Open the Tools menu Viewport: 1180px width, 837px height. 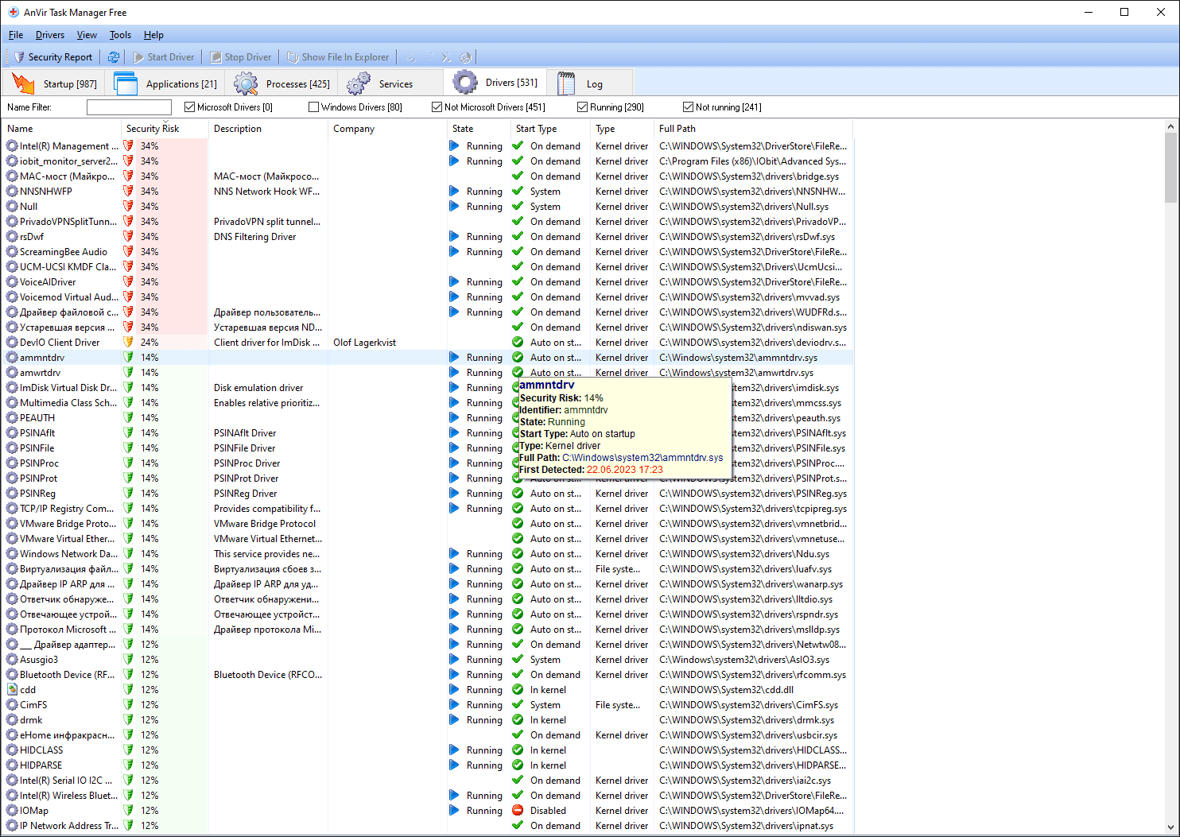tap(120, 35)
